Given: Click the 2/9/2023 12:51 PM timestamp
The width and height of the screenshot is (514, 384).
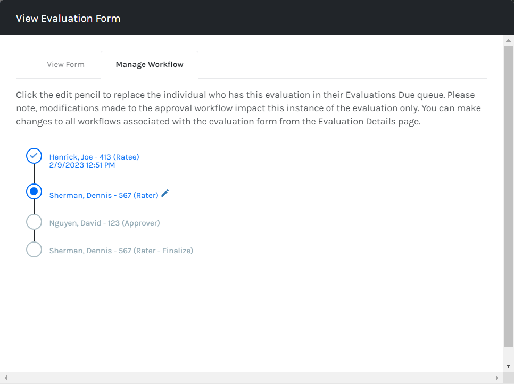Looking at the screenshot, I should click(82, 165).
